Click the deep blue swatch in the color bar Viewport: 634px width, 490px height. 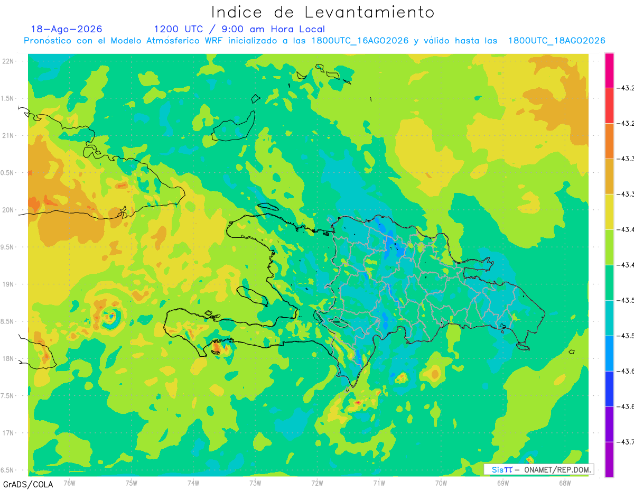coord(609,389)
